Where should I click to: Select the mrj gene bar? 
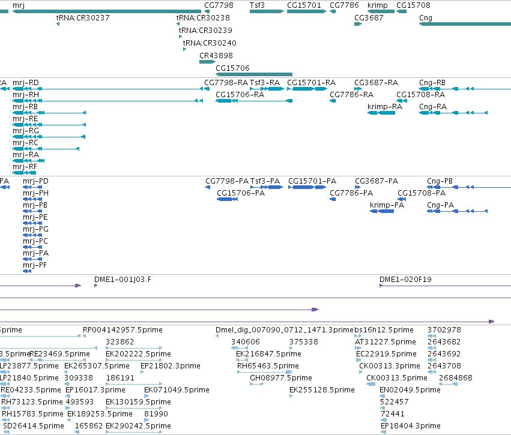point(107,11)
